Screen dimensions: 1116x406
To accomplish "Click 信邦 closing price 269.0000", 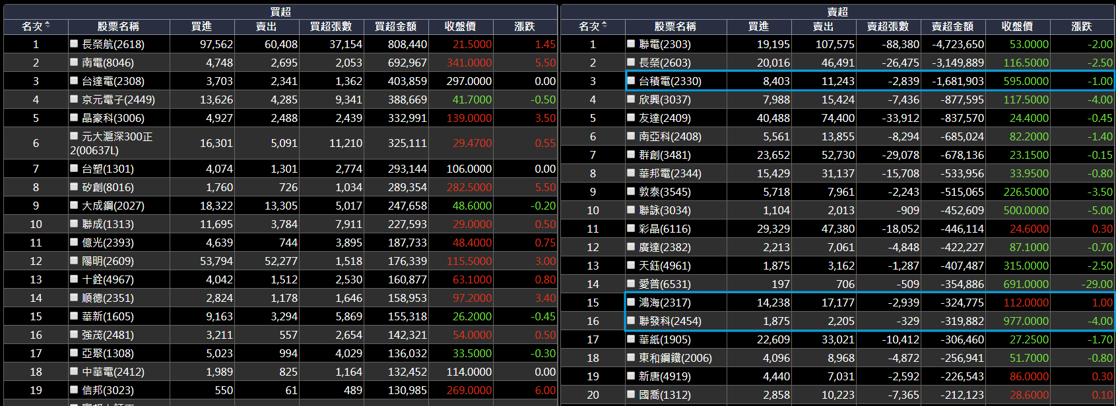I will [469, 390].
